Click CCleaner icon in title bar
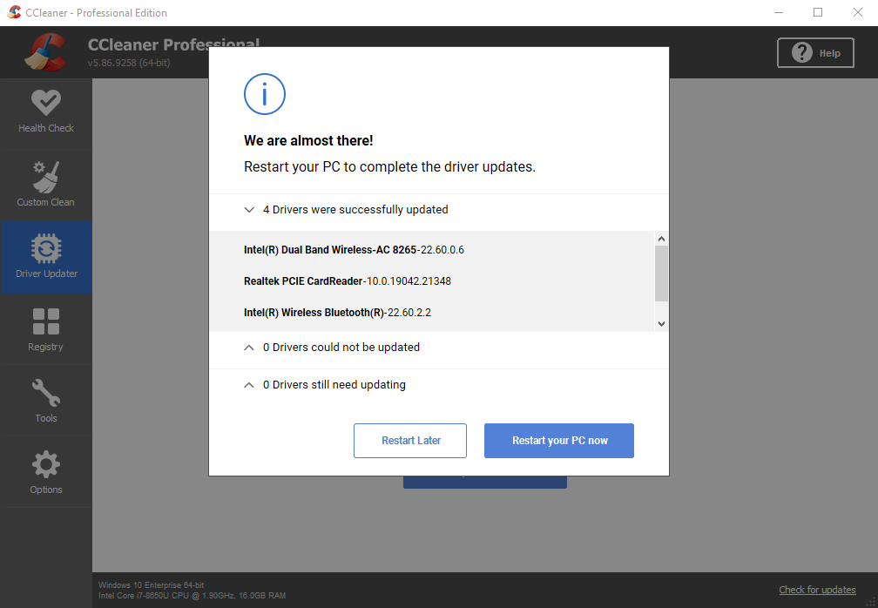Viewport: 878px width, 608px height. pos(14,12)
